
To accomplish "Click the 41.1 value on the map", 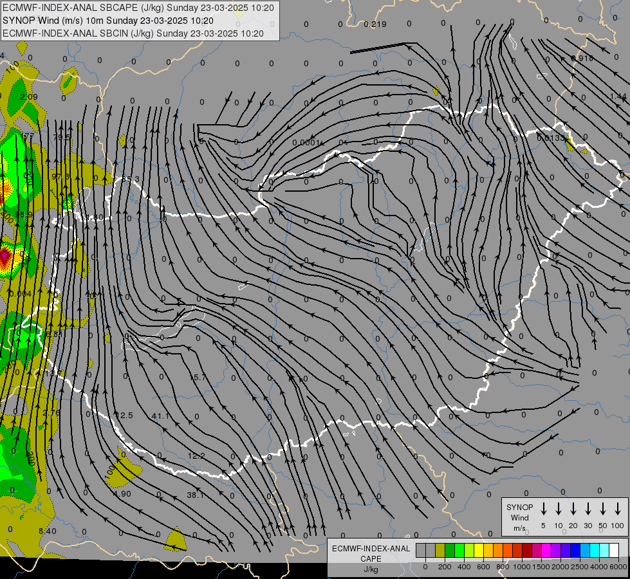I will [x=160, y=416].
